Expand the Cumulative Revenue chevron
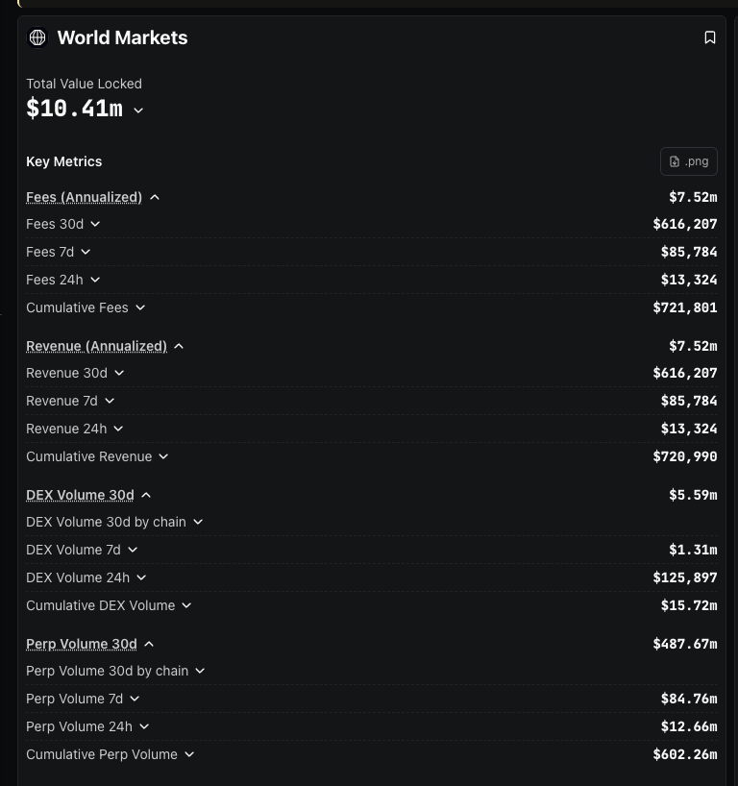Screen dimensions: 738x786 click(163, 456)
